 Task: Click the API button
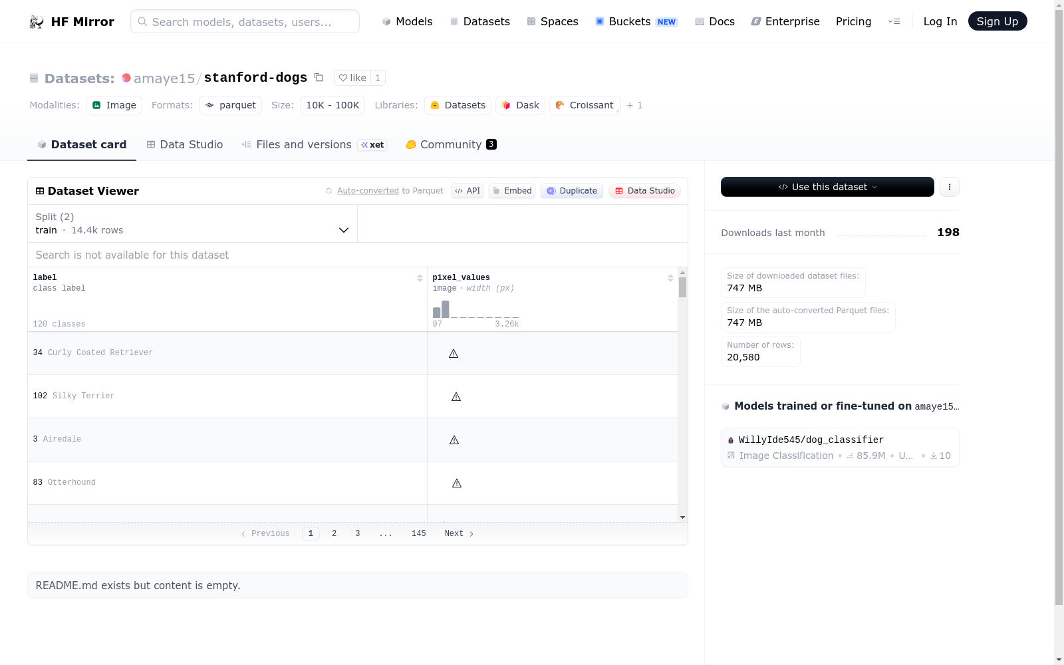(x=467, y=191)
